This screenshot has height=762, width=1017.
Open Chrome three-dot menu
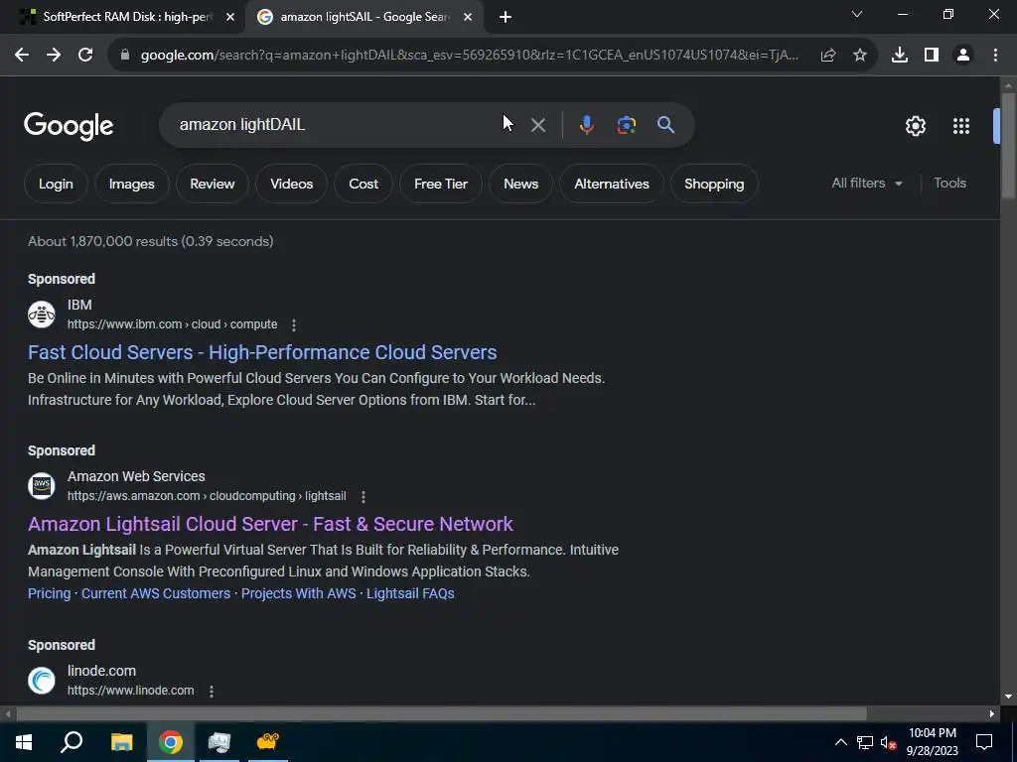[x=995, y=56]
